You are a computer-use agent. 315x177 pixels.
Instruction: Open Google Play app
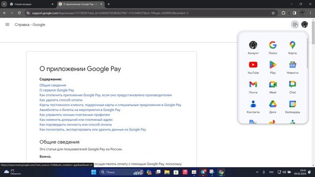(273, 67)
